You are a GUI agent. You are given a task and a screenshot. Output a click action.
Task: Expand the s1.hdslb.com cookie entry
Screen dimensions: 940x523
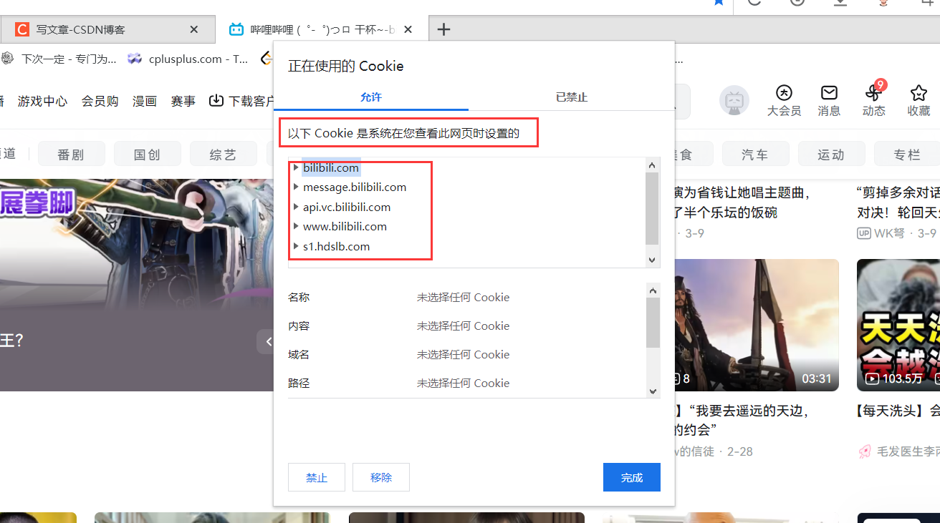[x=296, y=246]
